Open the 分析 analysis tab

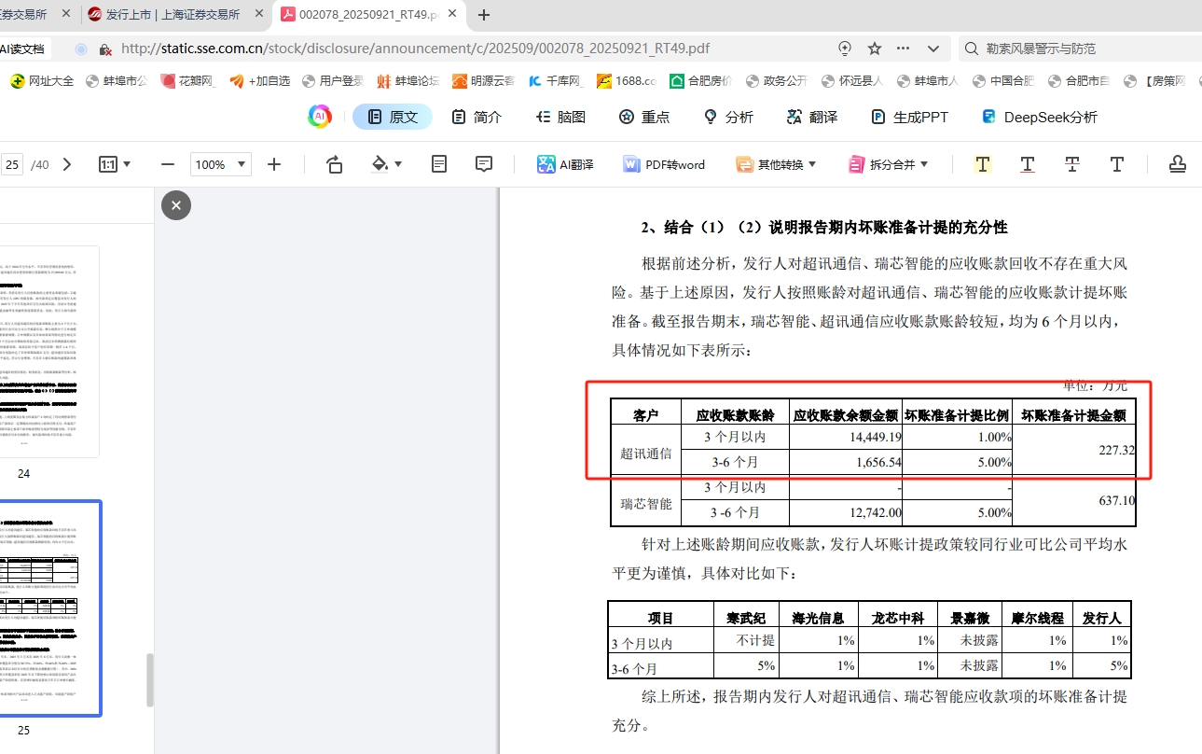point(728,117)
